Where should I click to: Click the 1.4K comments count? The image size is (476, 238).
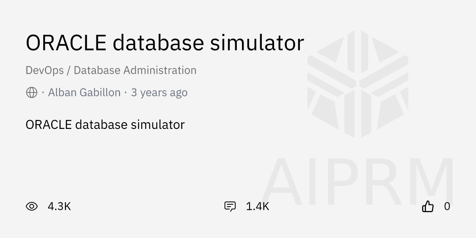tap(257, 206)
